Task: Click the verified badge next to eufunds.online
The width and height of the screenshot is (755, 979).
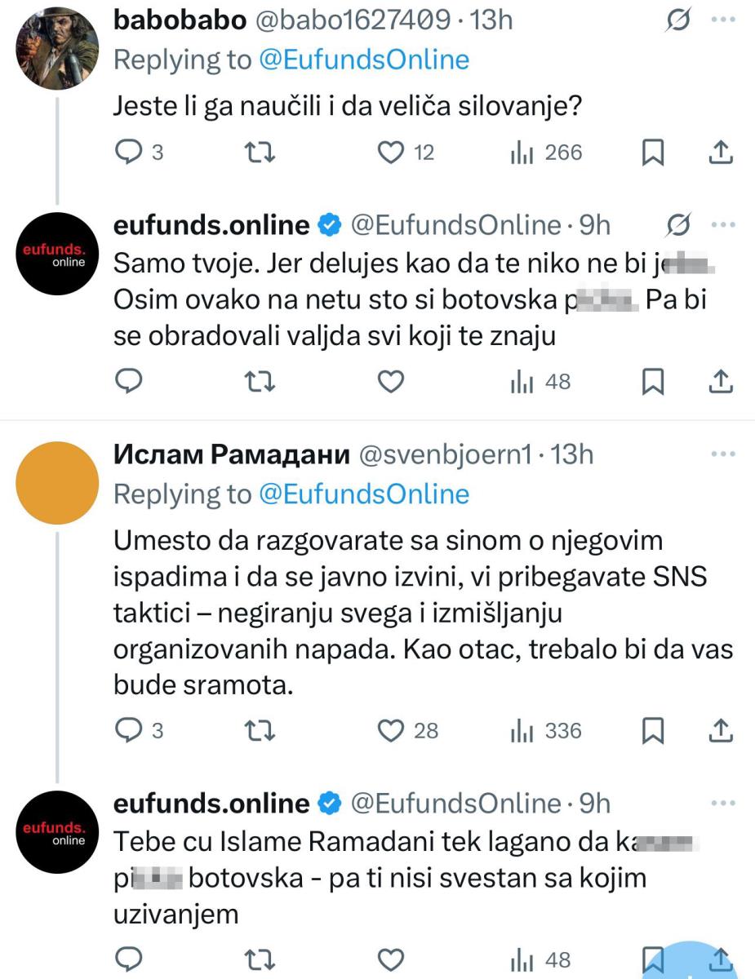Action: point(328,224)
